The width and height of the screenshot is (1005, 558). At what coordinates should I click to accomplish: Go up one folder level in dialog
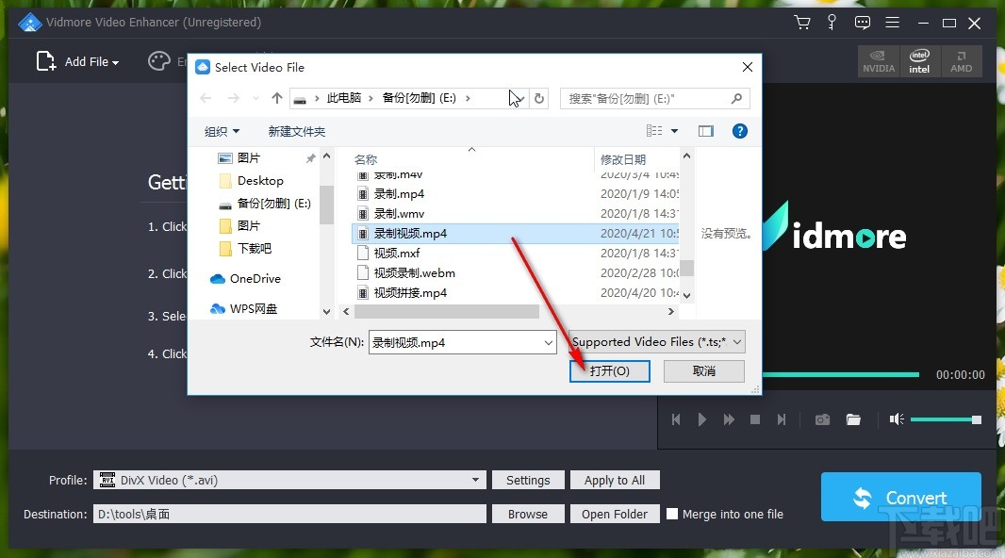click(x=276, y=98)
